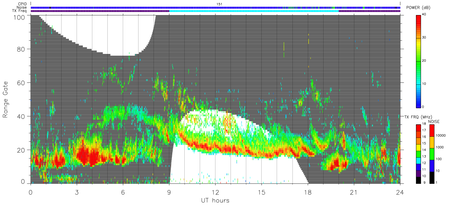Select the 1000 label on NOISE legend

[x=439, y=147]
